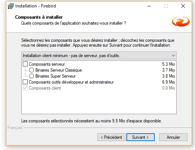The image size is (195, 150).
Task: Click the greyed Composants client checkbox
Action: [25, 88]
